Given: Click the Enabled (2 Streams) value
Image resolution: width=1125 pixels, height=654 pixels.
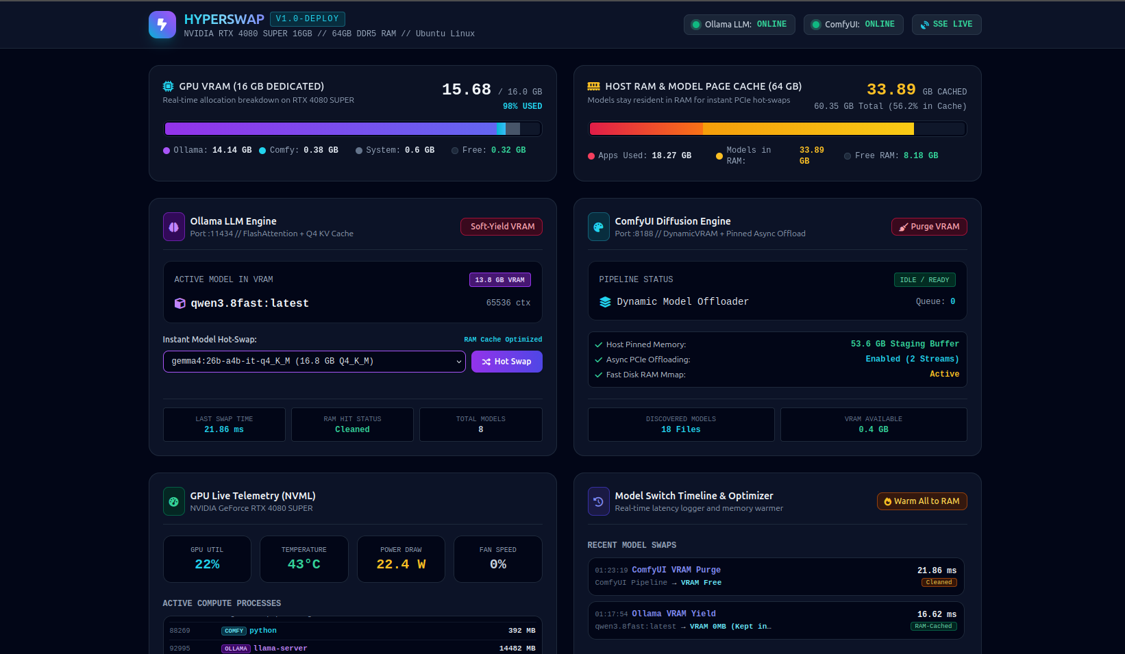Looking at the screenshot, I should (912, 359).
